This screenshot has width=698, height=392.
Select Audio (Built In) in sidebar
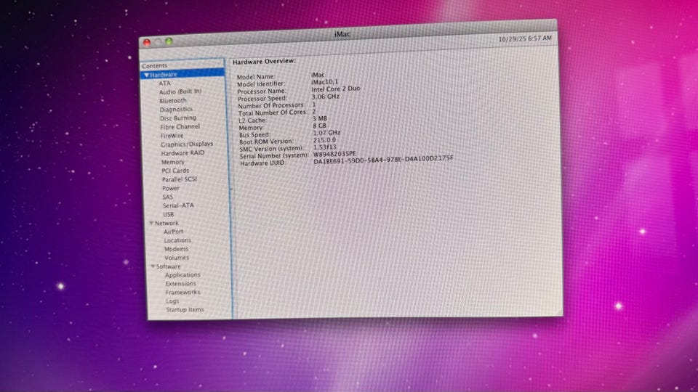[180, 91]
